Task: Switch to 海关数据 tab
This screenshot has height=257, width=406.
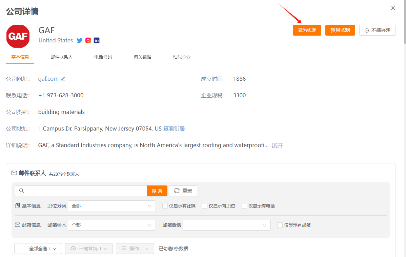Action: [142, 57]
